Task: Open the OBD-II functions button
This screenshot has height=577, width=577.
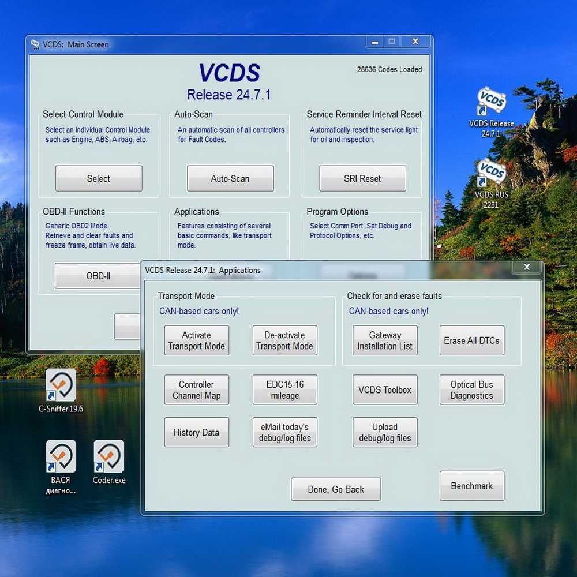Action: 98,276
